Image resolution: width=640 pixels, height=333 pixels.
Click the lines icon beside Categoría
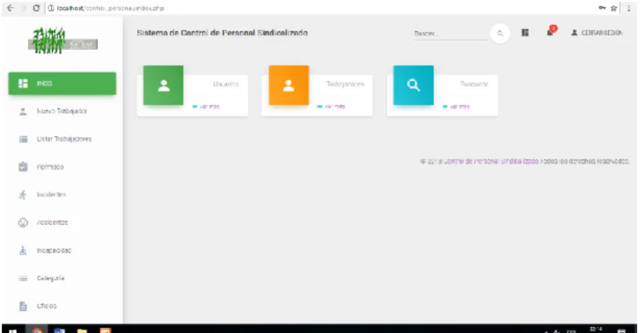point(23,278)
